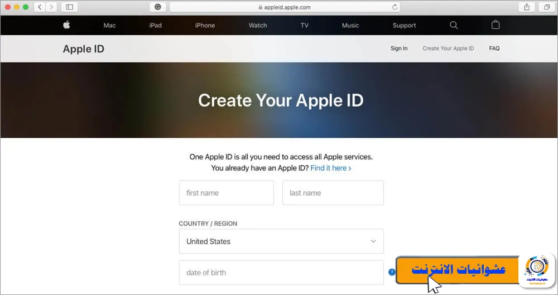Toggle the Safari sidebar button
The height and width of the screenshot is (295, 558).
69,7
